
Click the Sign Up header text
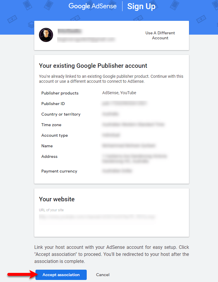[x=141, y=6]
